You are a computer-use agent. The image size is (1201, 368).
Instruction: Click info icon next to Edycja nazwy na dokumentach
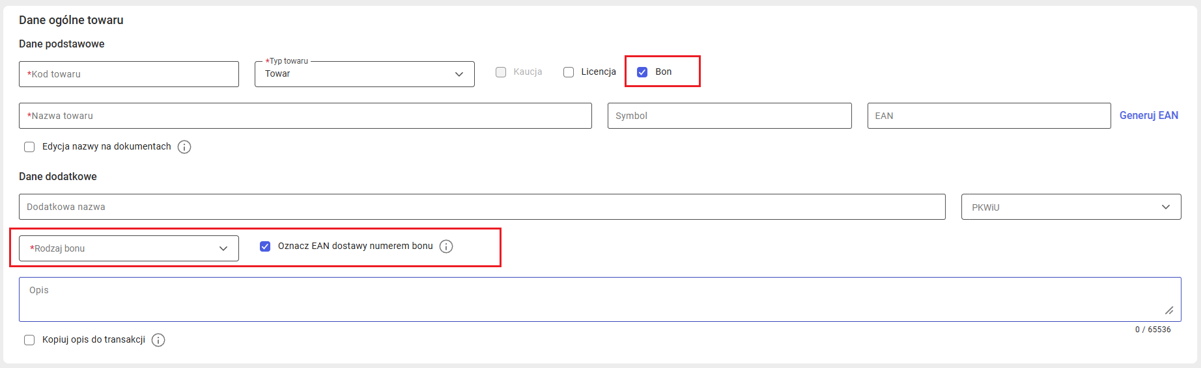click(184, 147)
